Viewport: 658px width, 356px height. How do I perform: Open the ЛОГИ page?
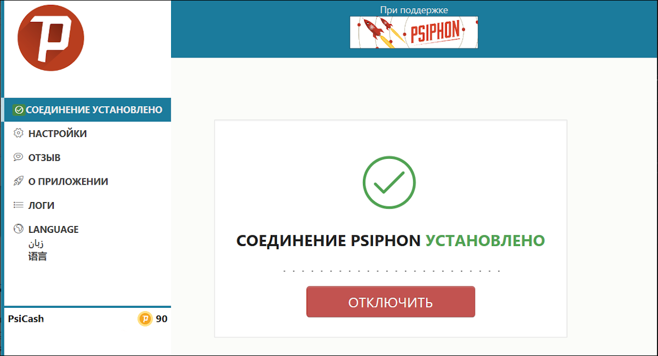[43, 205]
